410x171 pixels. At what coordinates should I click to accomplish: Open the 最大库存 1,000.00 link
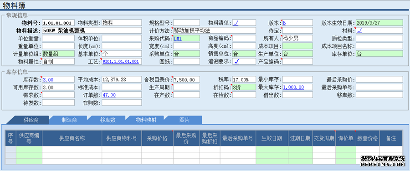(x=293, y=87)
